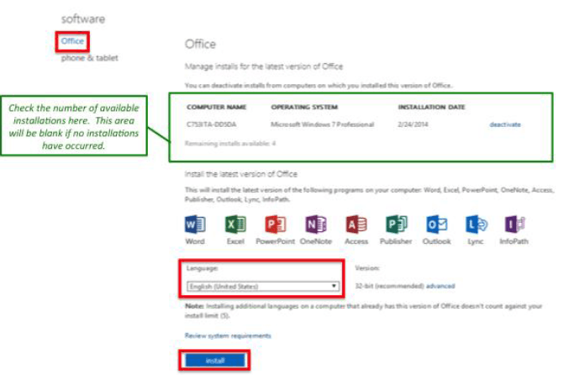
Task: Click the deactivate link for C7S0TA-D0SDA
Action: (x=505, y=124)
